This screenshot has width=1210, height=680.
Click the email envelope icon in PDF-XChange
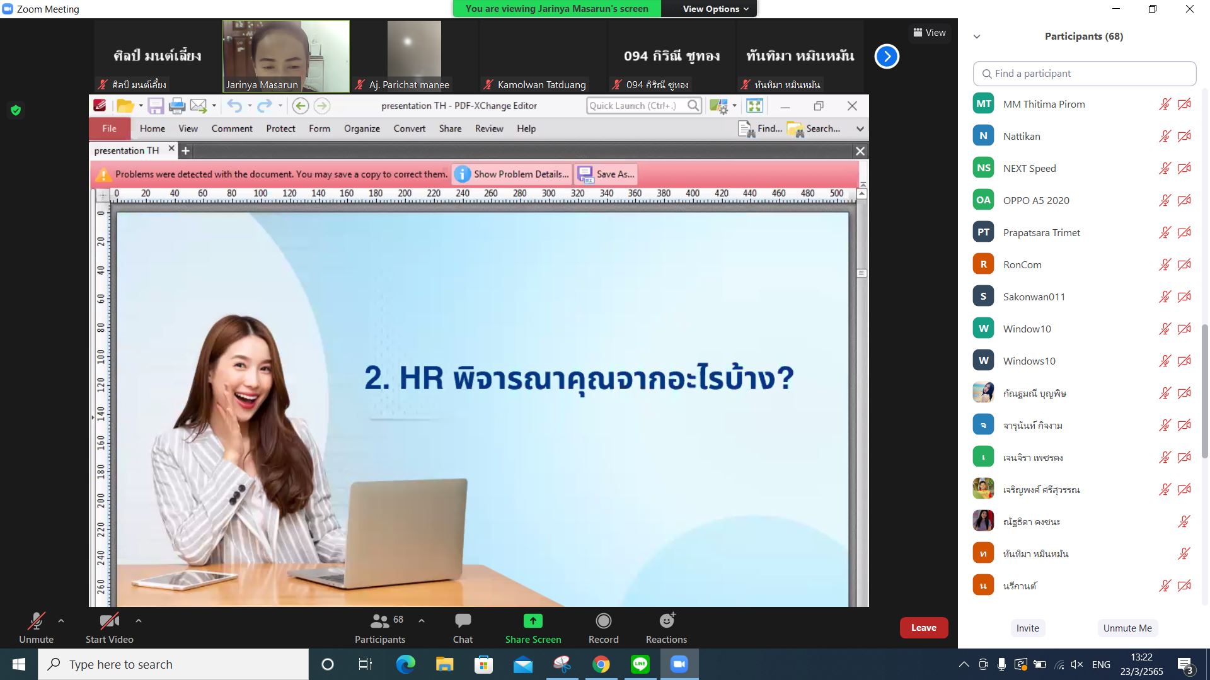(x=199, y=106)
